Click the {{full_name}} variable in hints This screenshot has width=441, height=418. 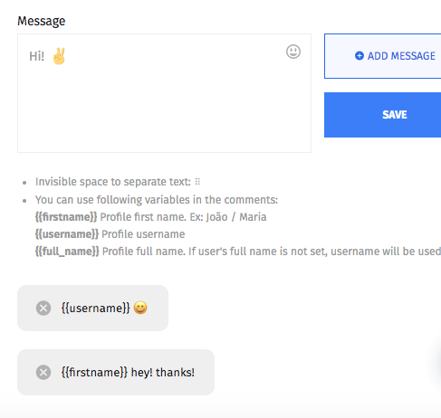click(67, 252)
